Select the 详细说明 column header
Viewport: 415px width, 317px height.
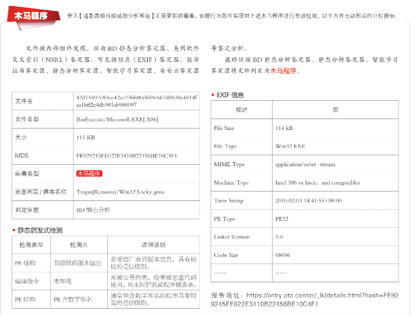coord(153,245)
